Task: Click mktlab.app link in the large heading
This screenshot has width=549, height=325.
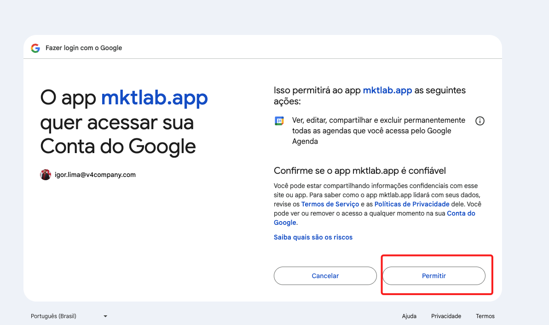Action: tap(154, 97)
